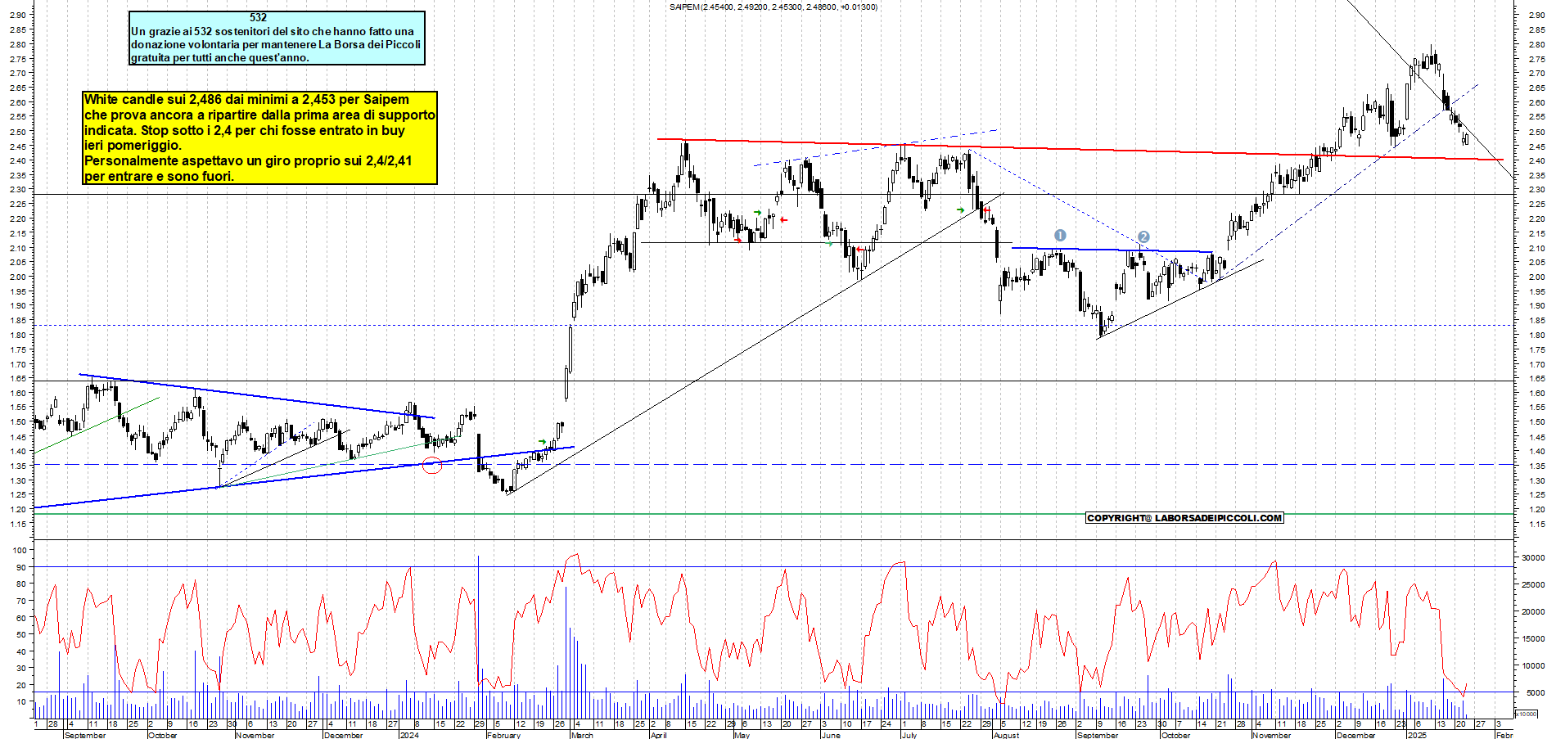Click the oscillator scale label 70
Image resolution: width=1547 pixels, height=739 pixels.
click(21, 601)
